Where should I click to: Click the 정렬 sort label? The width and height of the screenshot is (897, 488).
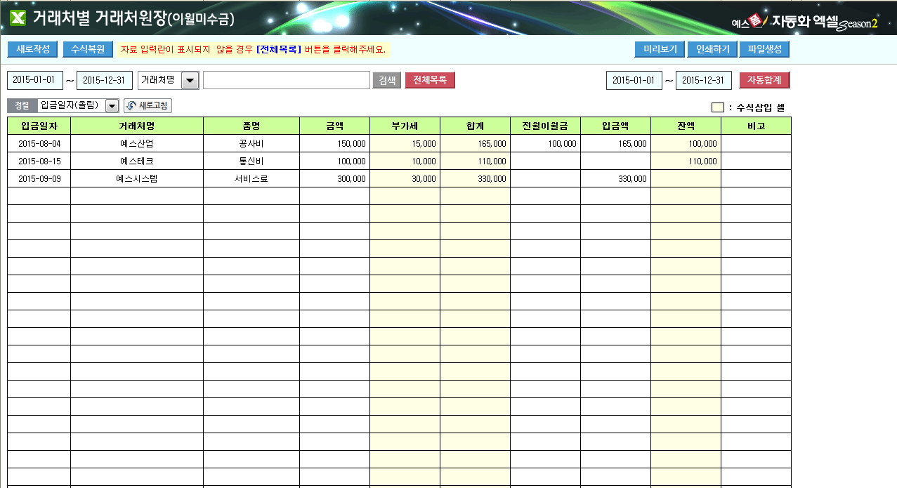point(22,105)
